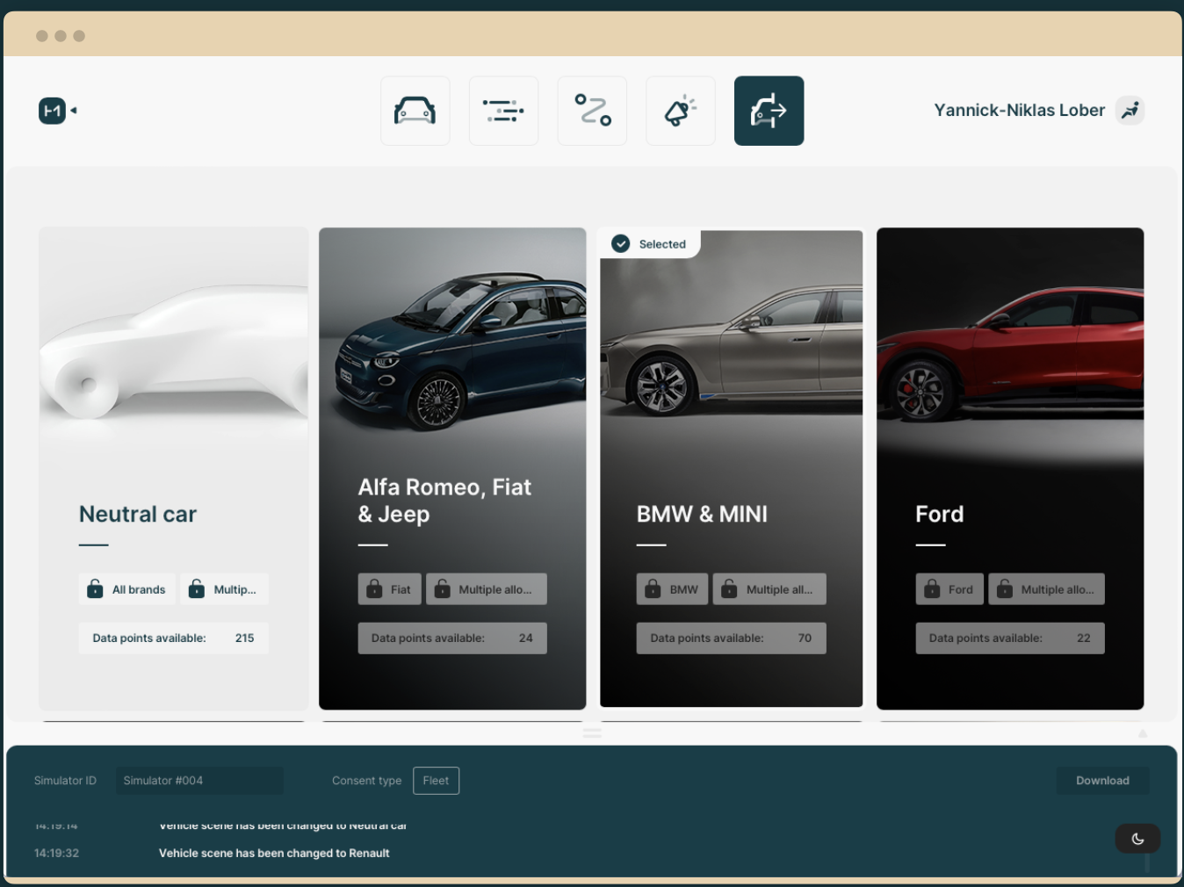Screen dimensions: 1184x887
Task: Click Multiple all... tag on BMW card
Action: (769, 589)
